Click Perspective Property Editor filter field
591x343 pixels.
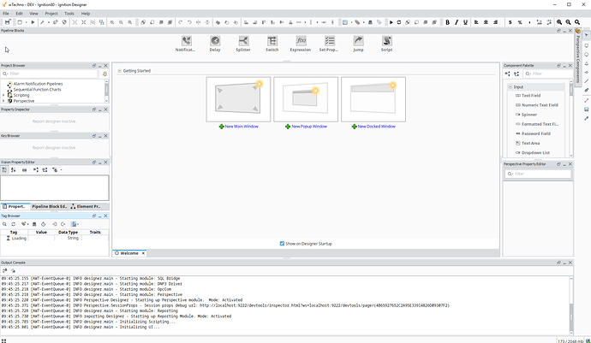[x=538, y=174]
